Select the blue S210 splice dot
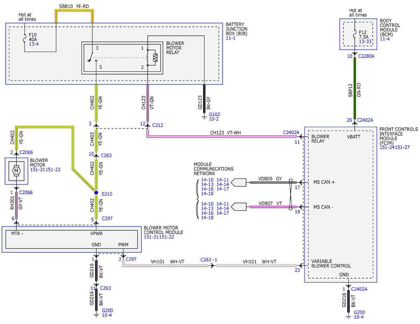The image size is (420, 324). pyautogui.click(x=96, y=193)
